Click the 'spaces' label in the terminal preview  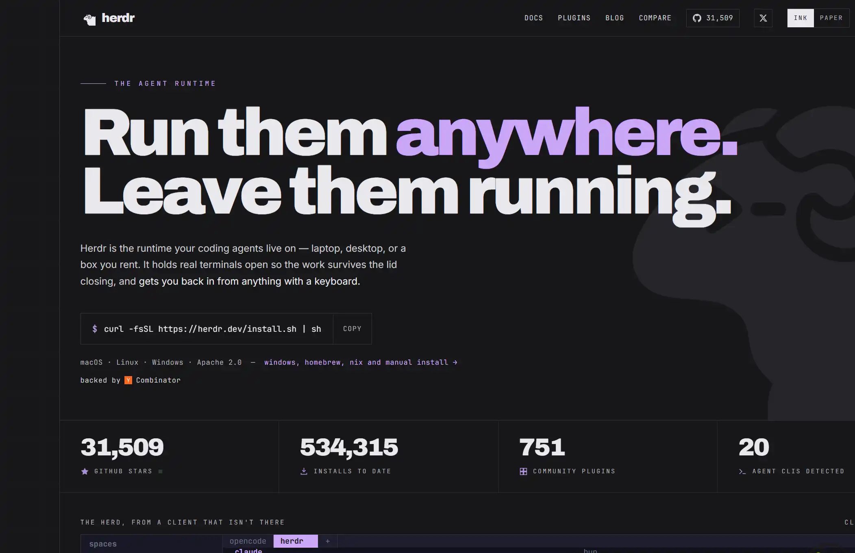[x=103, y=544]
